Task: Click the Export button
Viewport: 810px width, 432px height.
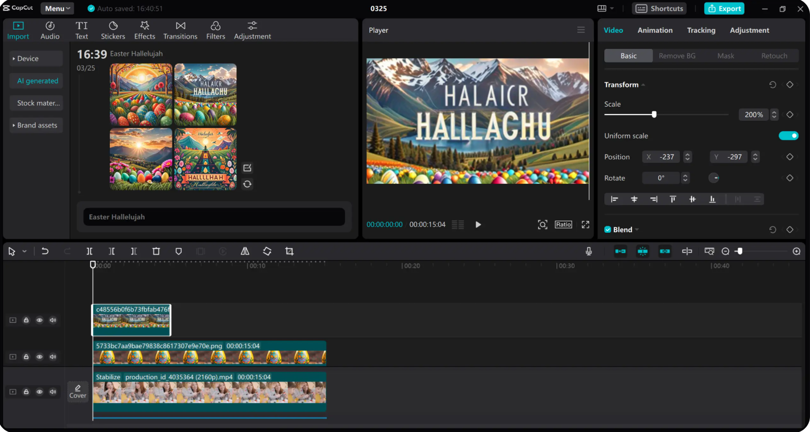Action: 724,8
